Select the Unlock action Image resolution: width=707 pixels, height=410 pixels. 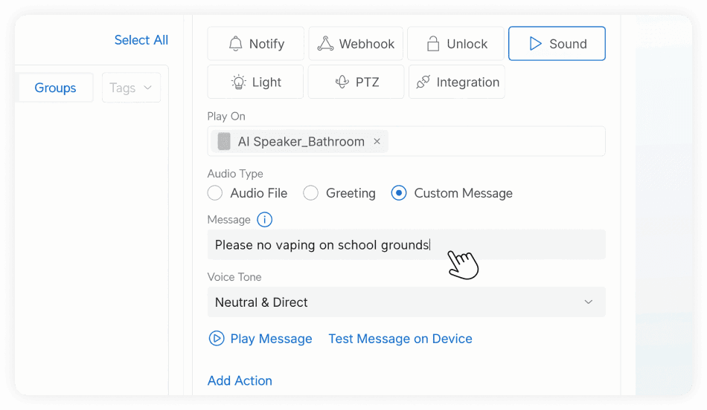coord(455,44)
